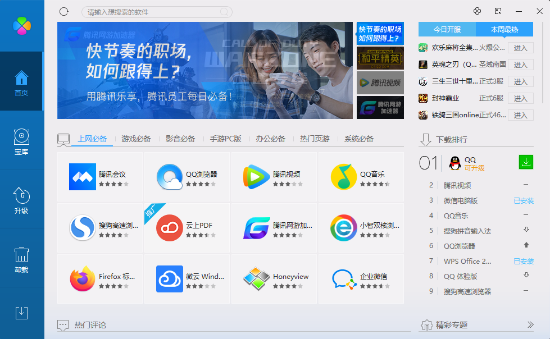Open the 企业微信 app tile
Image resolution: width=550 pixels, height=339 pixels.
pos(361,279)
